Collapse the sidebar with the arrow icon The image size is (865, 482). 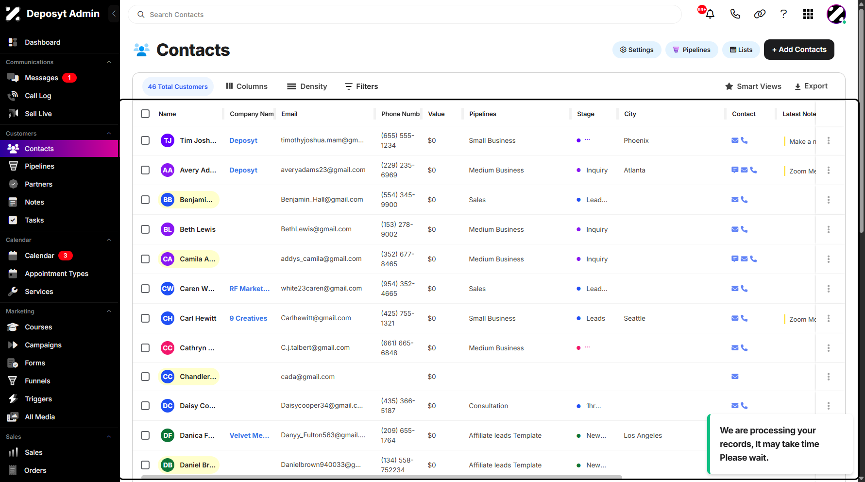[114, 14]
